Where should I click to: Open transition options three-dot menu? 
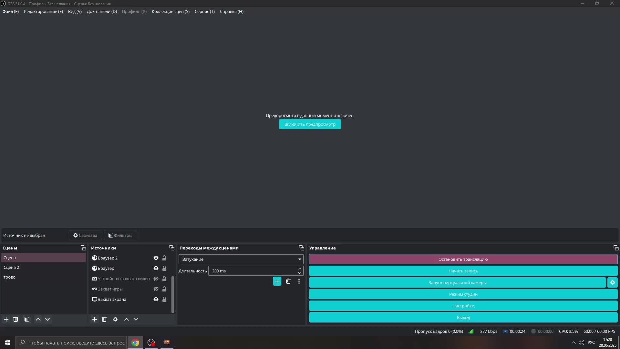click(299, 281)
